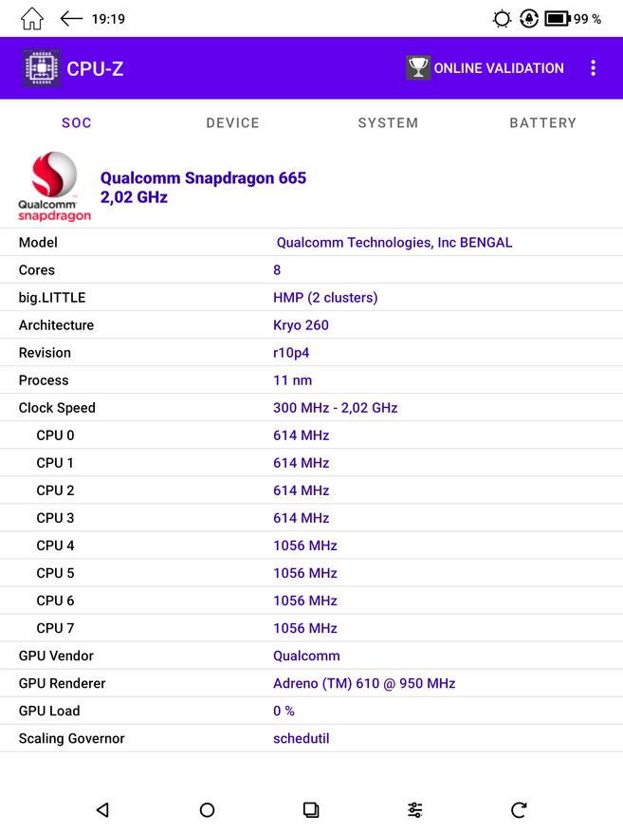
Task: Tap the brightness sun icon
Action: click(x=502, y=19)
